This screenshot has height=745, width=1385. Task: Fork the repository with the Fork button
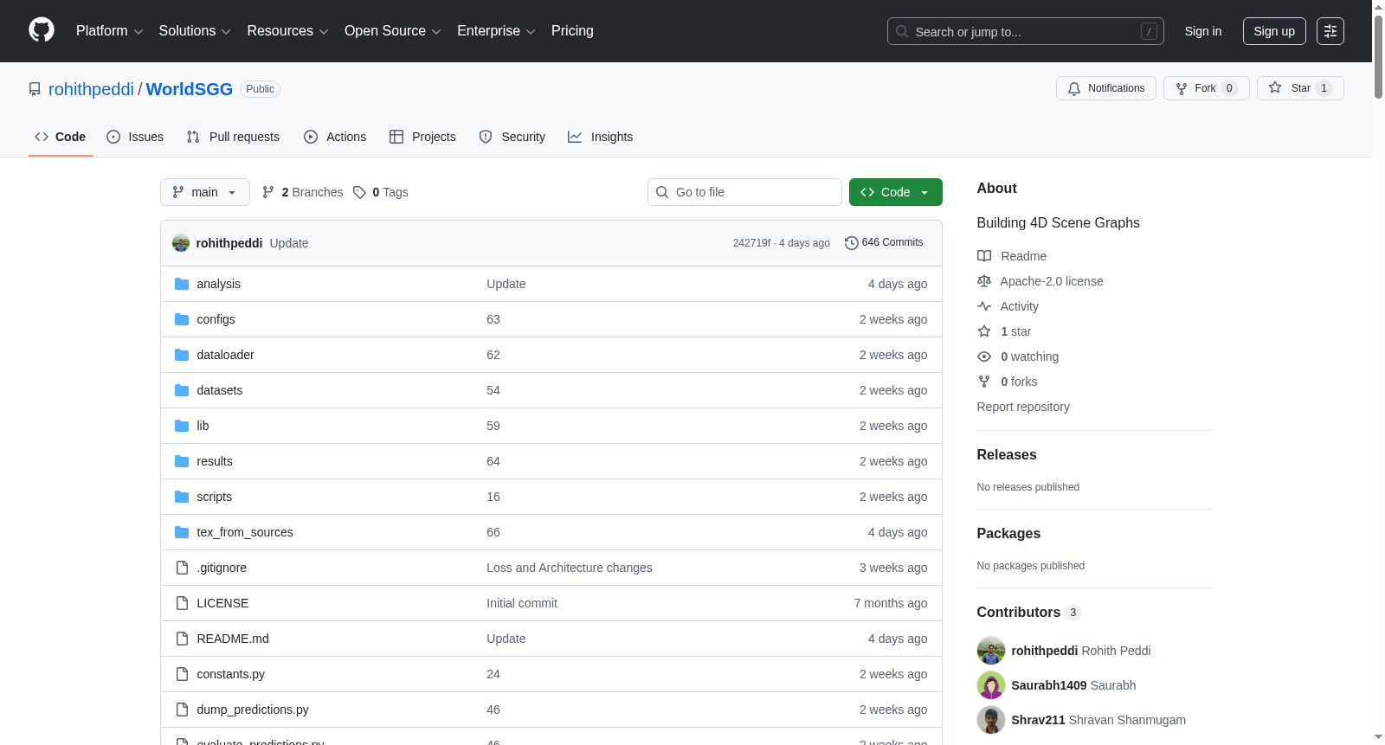[x=1207, y=88]
